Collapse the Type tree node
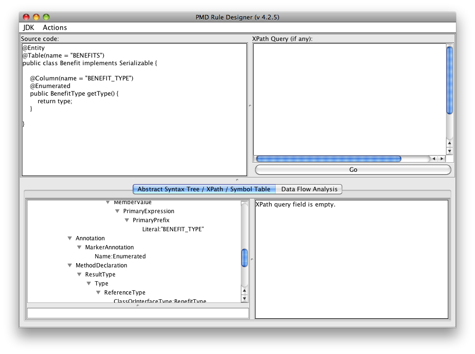 click(89, 284)
